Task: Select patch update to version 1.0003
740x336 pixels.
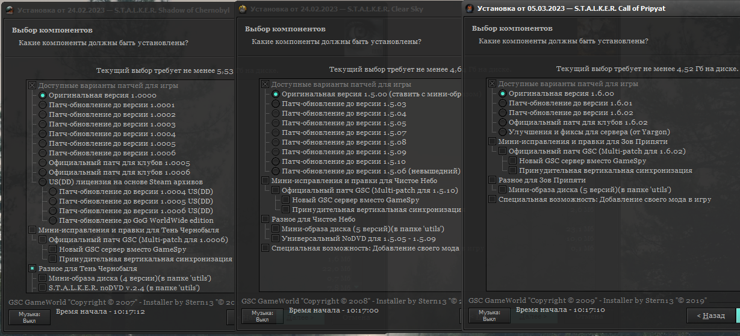Action: 43,124
